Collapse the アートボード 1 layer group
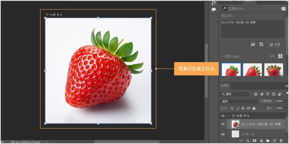Image resolution: width=289 pixels, height=144 pixels. [229, 116]
